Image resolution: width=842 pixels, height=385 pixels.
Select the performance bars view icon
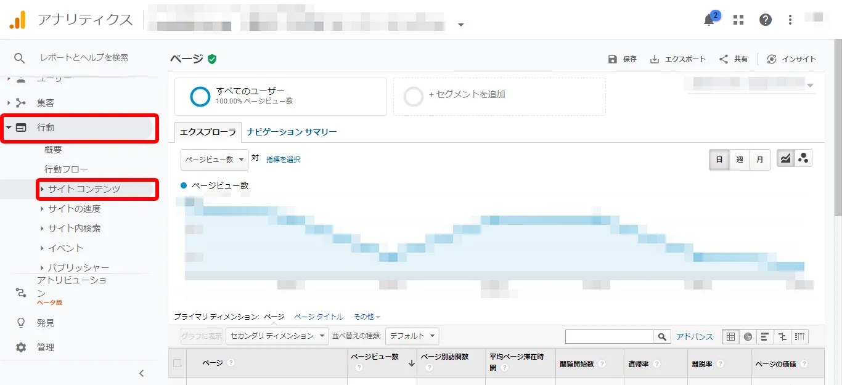click(764, 336)
